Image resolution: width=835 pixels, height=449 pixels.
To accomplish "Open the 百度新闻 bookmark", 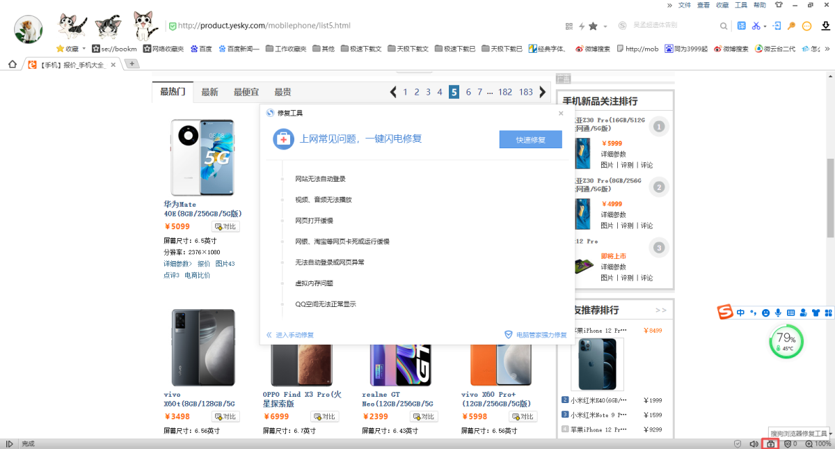I will point(238,49).
